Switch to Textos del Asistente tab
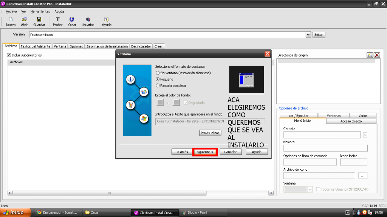The image size is (387, 217). (36, 46)
